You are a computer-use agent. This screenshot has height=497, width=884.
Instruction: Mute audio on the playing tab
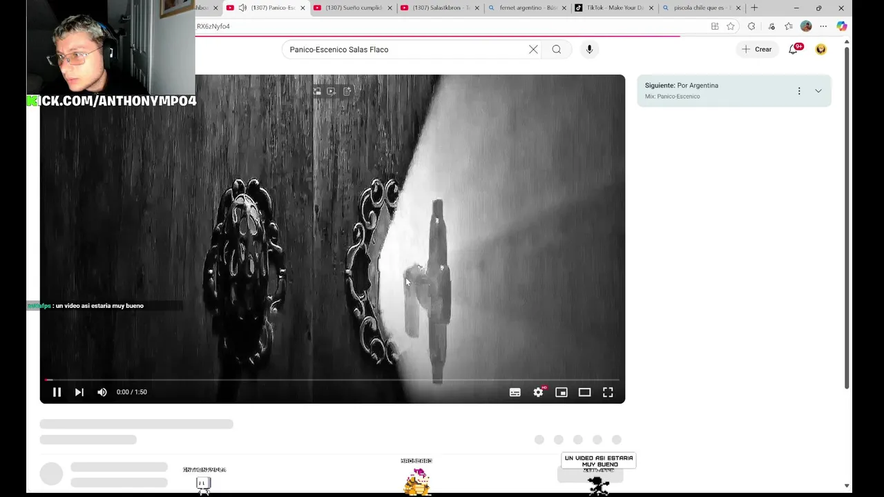(x=242, y=8)
